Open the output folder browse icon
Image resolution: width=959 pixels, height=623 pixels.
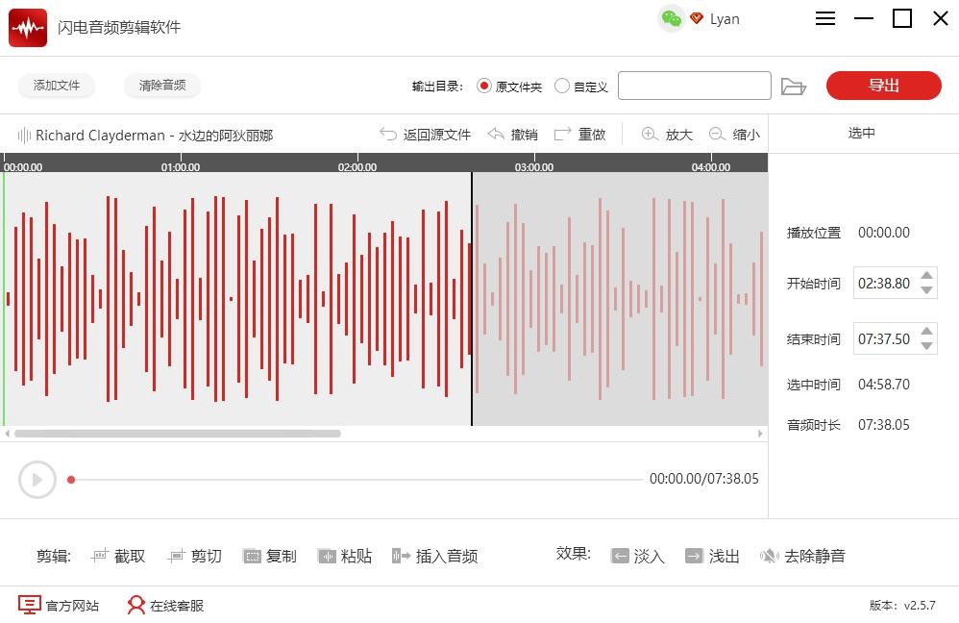point(793,87)
